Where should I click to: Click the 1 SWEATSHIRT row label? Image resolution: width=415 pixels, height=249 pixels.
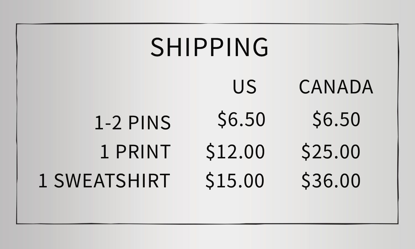tap(104, 181)
